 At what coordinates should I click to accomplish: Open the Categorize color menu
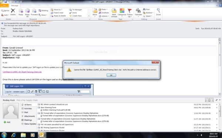122,13
